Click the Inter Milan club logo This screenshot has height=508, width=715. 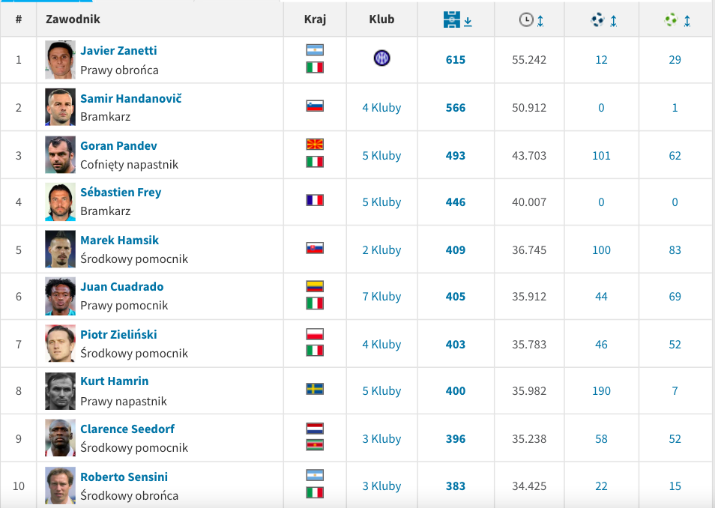pos(381,58)
